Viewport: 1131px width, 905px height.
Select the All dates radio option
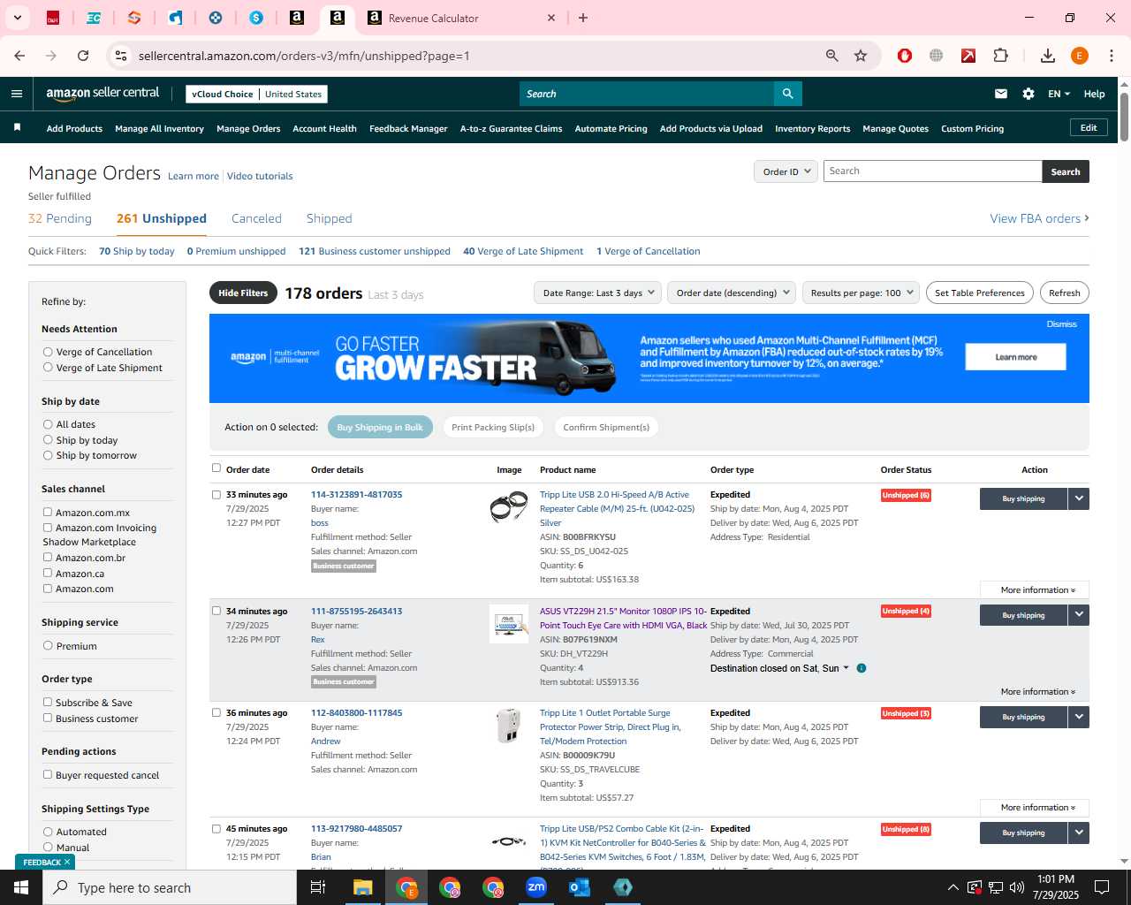tap(48, 424)
